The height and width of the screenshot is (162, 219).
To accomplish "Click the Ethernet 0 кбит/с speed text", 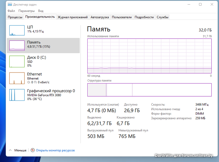I will tap(38, 82).
